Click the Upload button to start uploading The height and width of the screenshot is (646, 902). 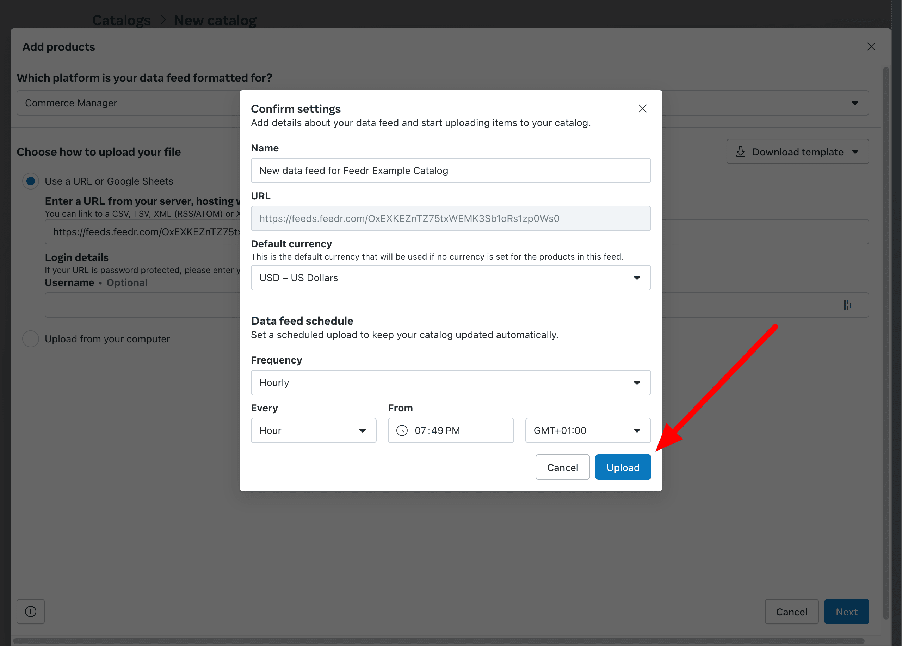click(622, 467)
